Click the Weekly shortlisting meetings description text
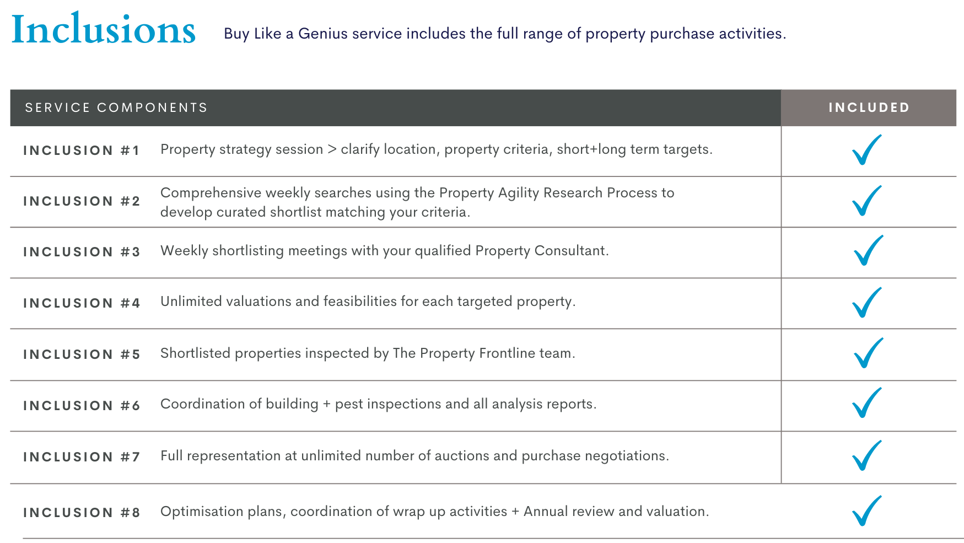Viewport: 964px width, 543px height. click(x=384, y=251)
